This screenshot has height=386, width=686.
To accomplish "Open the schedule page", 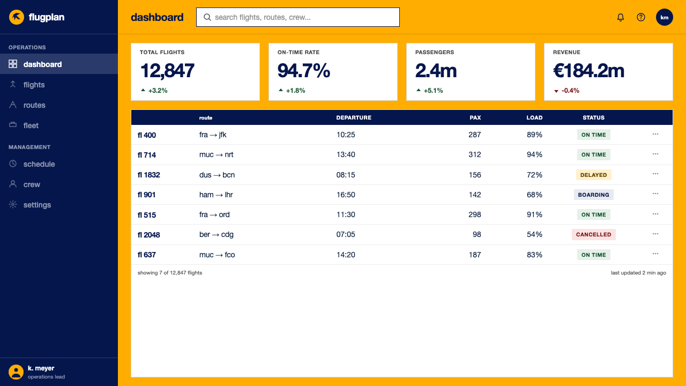I will coord(59,164).
